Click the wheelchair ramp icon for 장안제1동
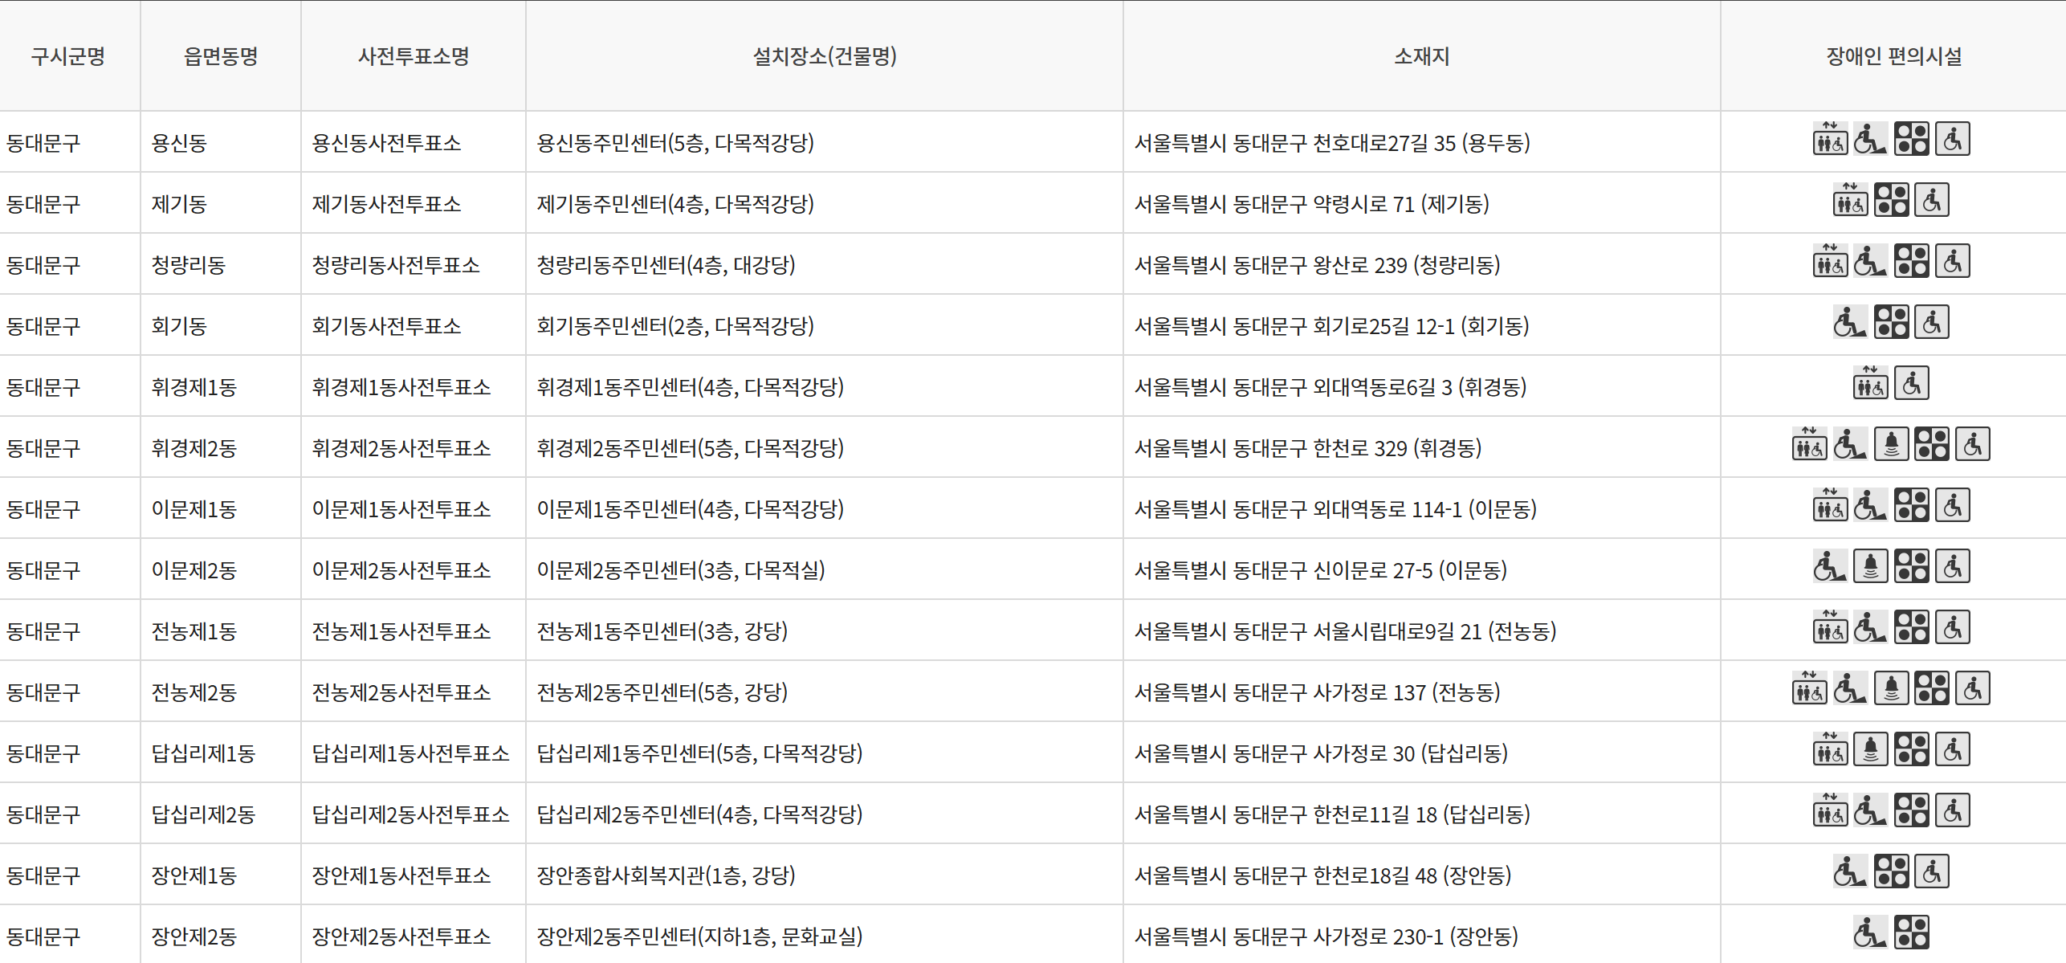The width and height of the screenshot is (2066, 963). tap(1849, 872)
